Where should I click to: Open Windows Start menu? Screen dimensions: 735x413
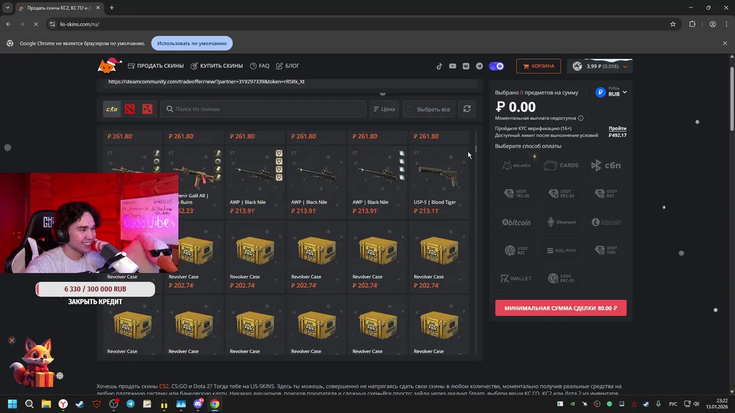pos(12,404)
